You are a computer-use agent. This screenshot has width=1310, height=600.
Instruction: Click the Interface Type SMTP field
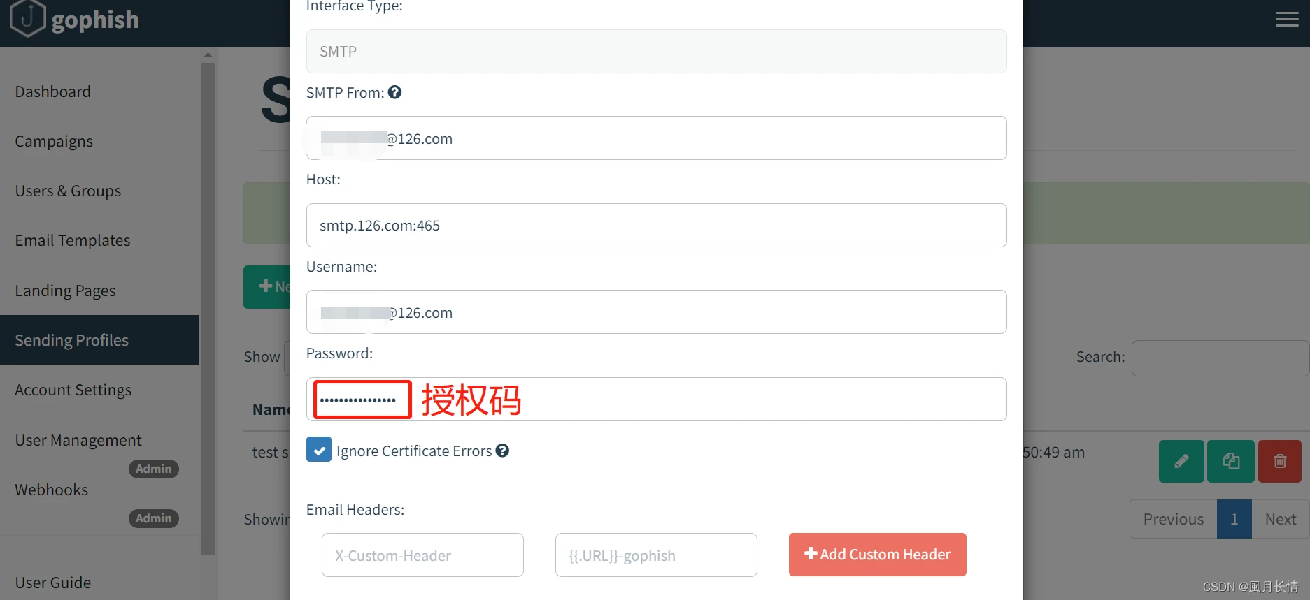tap(657, 51)
